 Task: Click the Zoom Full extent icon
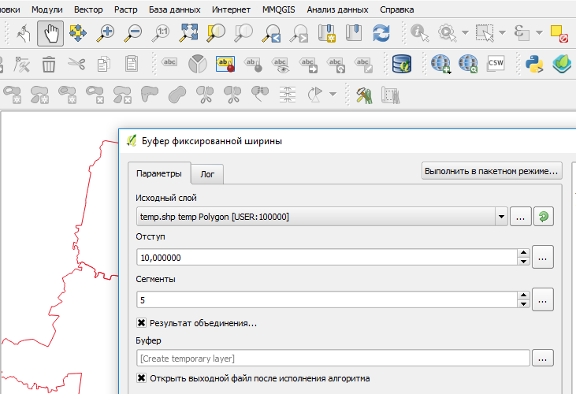[188, 33]
